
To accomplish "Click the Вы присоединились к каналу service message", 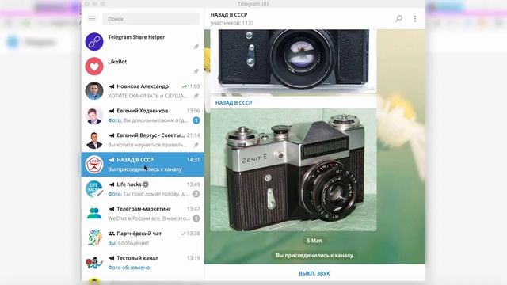I will point(314,255).
